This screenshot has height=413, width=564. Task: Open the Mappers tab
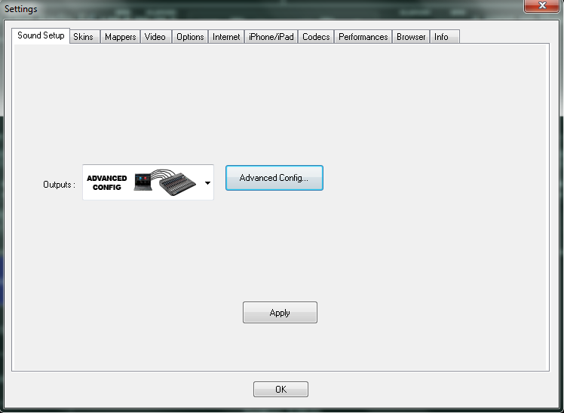120,37
